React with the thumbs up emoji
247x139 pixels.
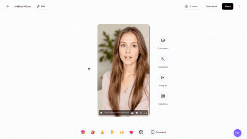(102, 132)
